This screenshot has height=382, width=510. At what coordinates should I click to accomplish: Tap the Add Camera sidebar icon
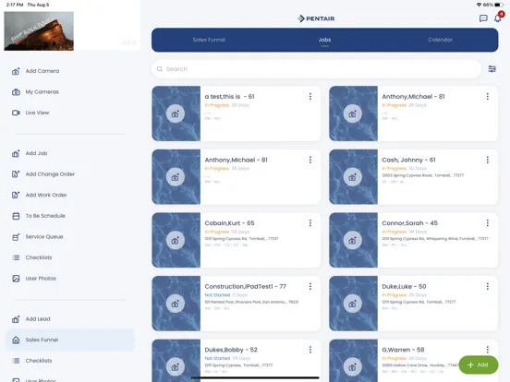16,71
